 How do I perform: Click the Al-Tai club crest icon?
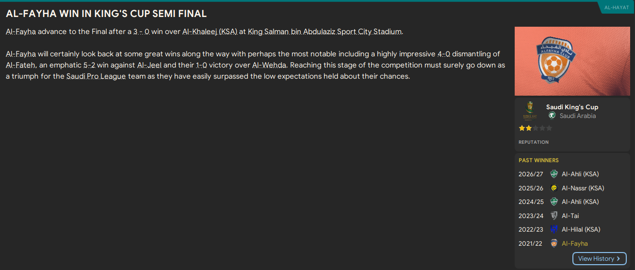(x=554, y=216)
